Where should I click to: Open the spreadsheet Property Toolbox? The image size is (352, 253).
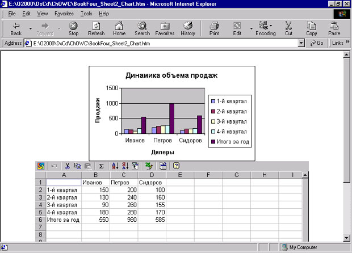point(163,166)
